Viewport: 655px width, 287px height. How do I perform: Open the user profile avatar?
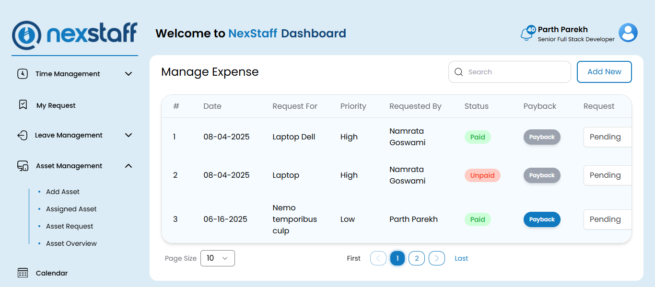click(x=628, y=33)
